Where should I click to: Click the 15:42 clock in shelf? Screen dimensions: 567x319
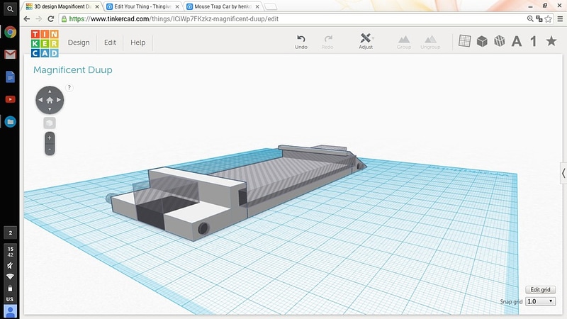click(10, 252)
